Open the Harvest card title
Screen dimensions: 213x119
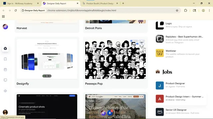(22, 28)
